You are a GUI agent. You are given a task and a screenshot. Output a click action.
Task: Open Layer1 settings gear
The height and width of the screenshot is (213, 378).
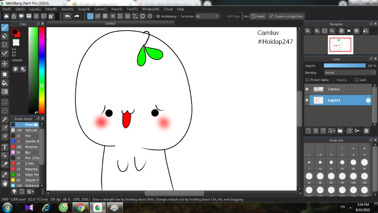coord(368,100)
